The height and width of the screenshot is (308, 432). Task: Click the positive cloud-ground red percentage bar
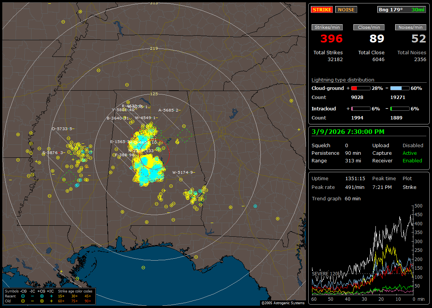coord(360,88)
